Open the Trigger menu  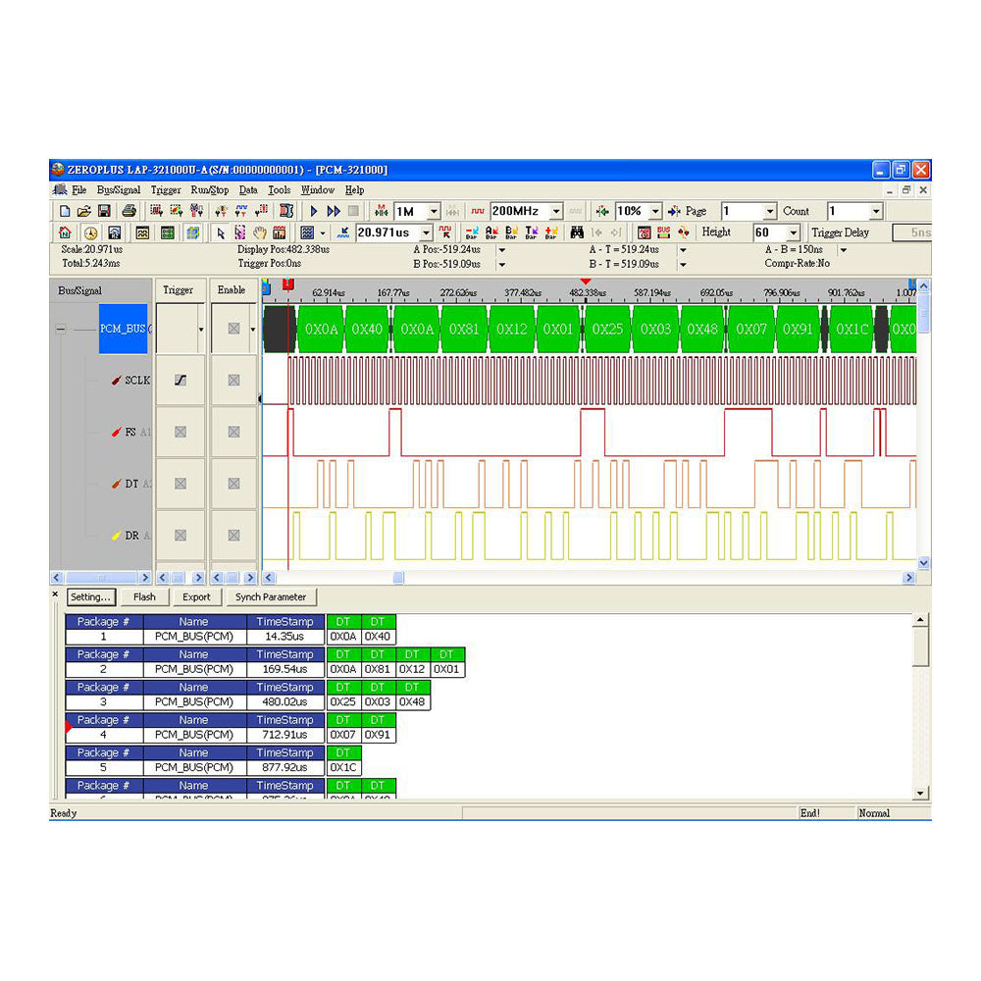pyautogui.click(x=165, y=189)
